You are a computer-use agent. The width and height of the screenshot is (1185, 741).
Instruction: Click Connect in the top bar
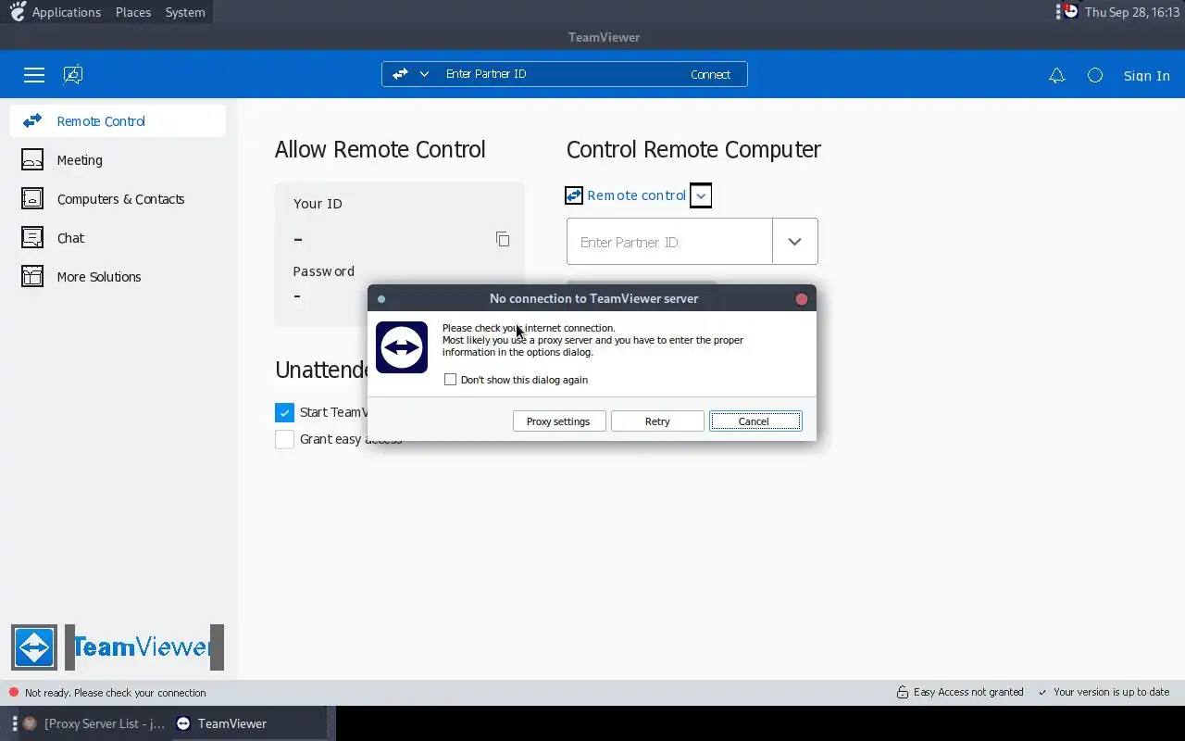(711, 74)
